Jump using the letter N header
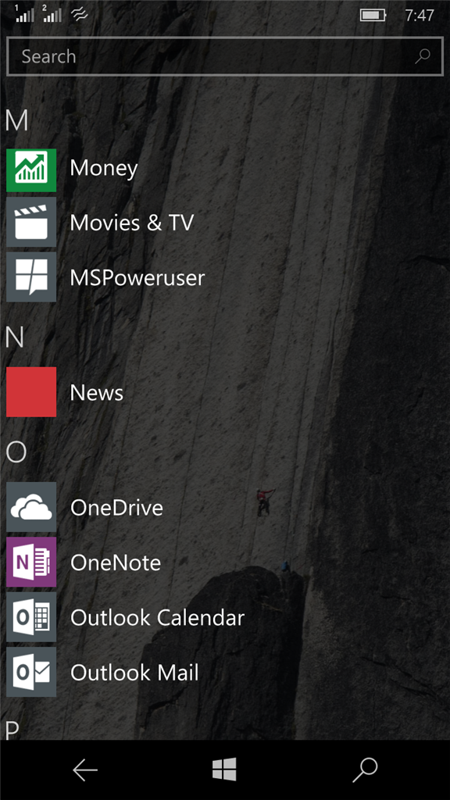Image resolution: width=450 pixels, height=800 pixels. [15, 337]
